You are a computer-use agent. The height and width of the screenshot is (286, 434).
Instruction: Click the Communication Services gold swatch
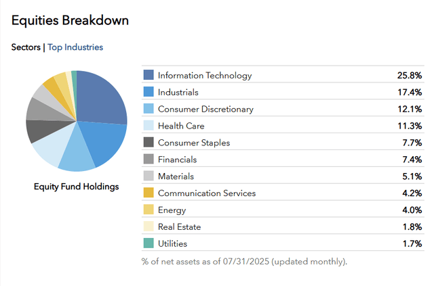pyautogui.click(x=149, y=193)
